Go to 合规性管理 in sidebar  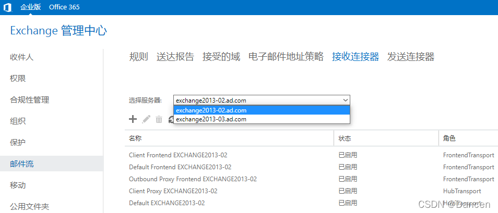30,100
